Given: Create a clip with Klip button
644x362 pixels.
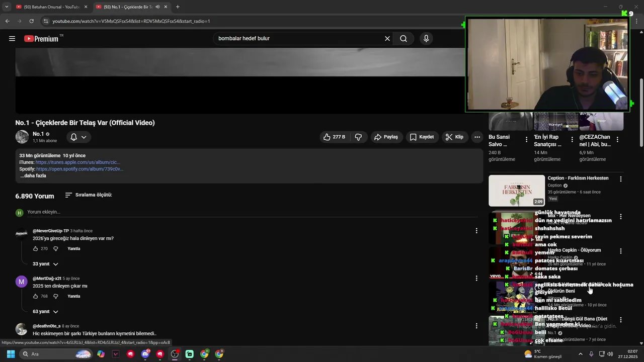Looking at the screenshot, I should coord(454,137).
